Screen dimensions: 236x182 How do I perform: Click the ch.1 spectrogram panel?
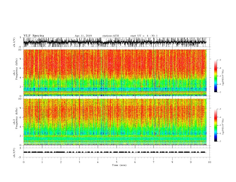coord(115,73)
